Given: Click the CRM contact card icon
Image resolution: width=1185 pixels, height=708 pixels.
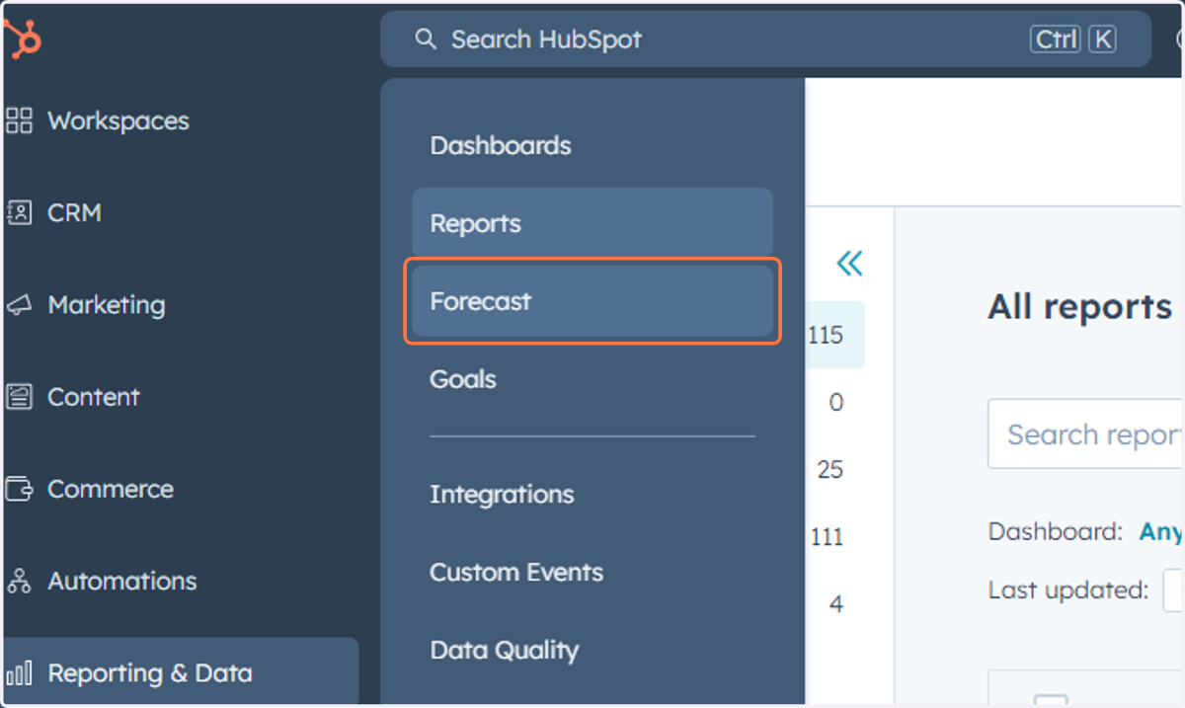Looking at the screenshot, I should [19, 212].
